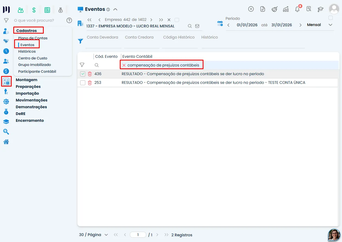Click the plus circle add icon
342x242 pixels.
251,9
